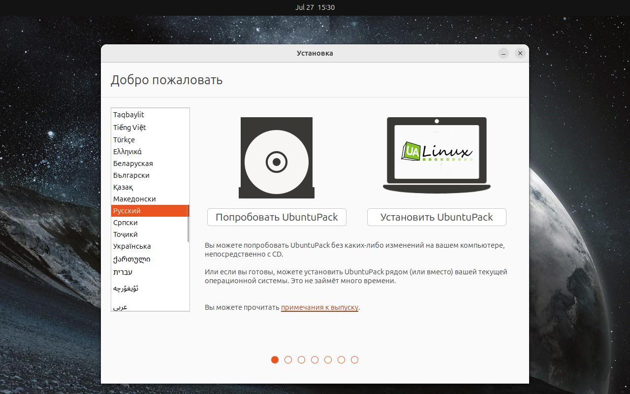
Task: Select the highlighted Русский language
Action: tap(150, 211)
